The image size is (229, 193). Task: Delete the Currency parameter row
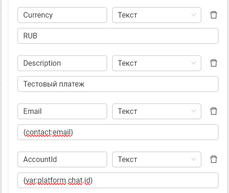[x=214, y=15]
